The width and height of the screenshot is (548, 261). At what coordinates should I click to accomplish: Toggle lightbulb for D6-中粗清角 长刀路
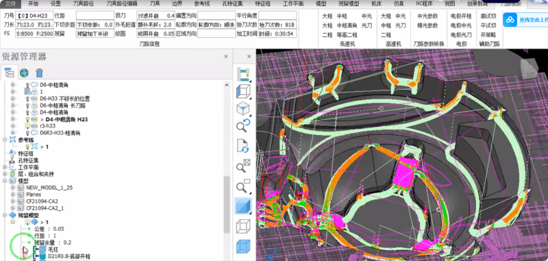27,105
